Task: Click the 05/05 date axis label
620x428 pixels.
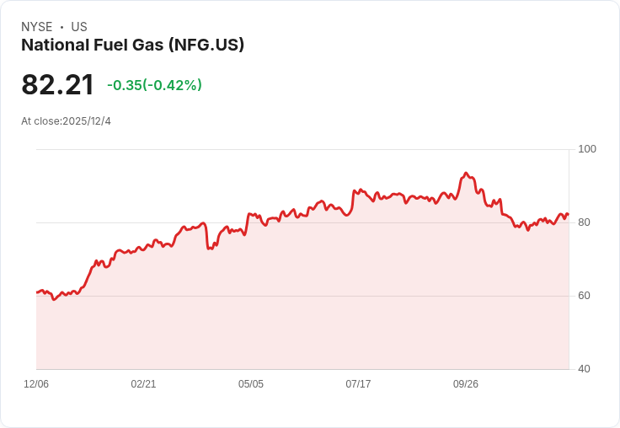Action: [x=251, y=384]
